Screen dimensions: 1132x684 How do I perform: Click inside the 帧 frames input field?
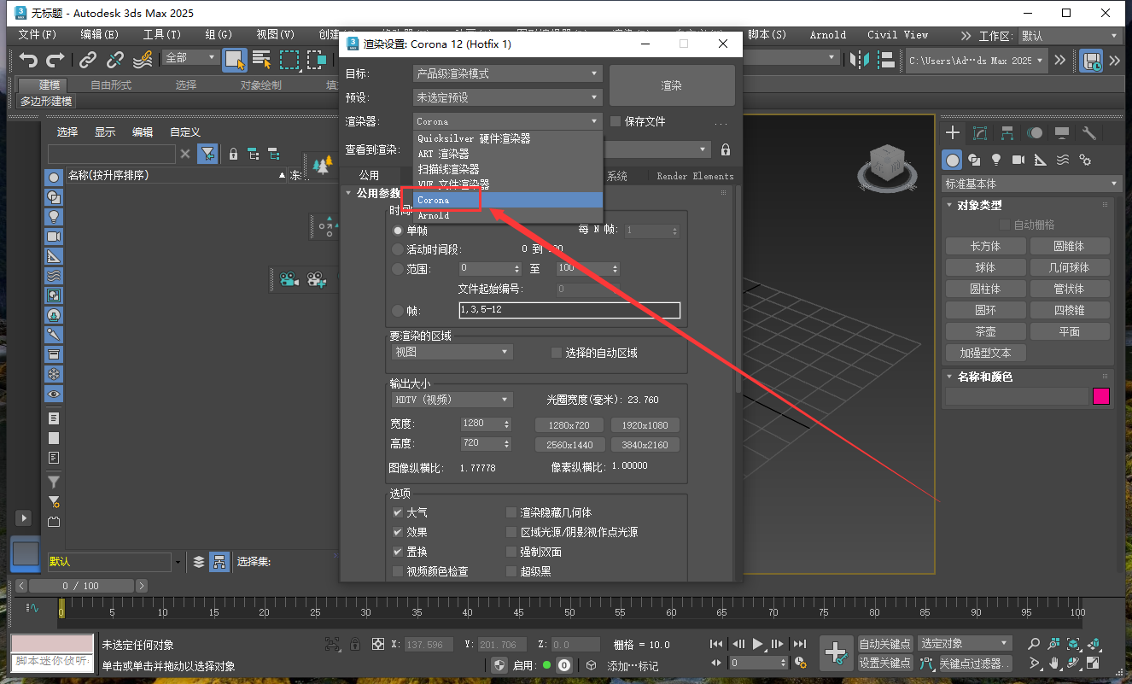point(569,310)
